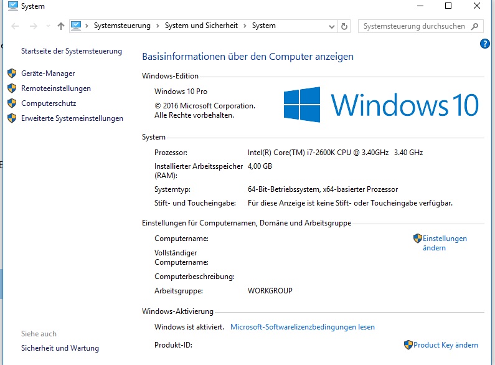
Task: Maximize the System window
Action: [448, 6]
